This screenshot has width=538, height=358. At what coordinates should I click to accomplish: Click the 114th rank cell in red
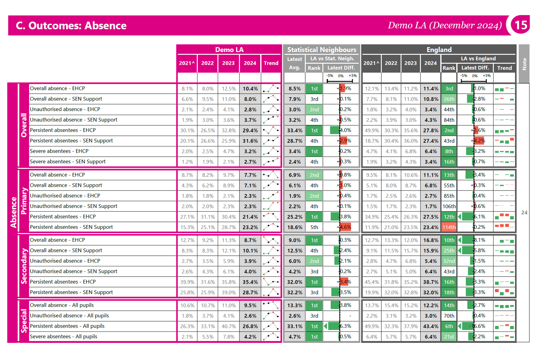(x=449, y=227)
